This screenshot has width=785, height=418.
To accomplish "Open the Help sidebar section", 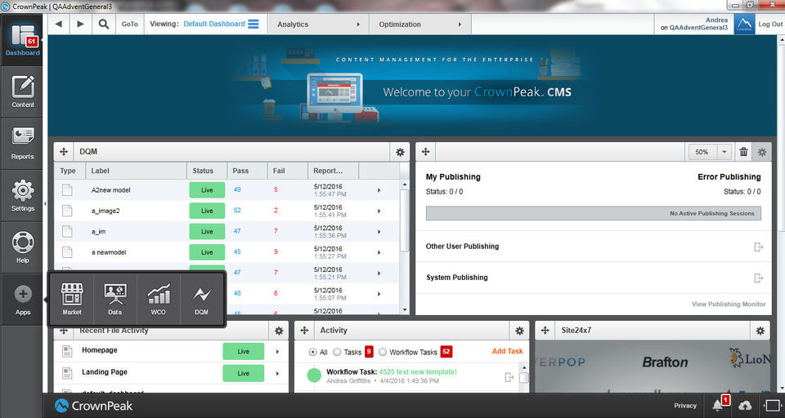I will [x=23, y=247].
